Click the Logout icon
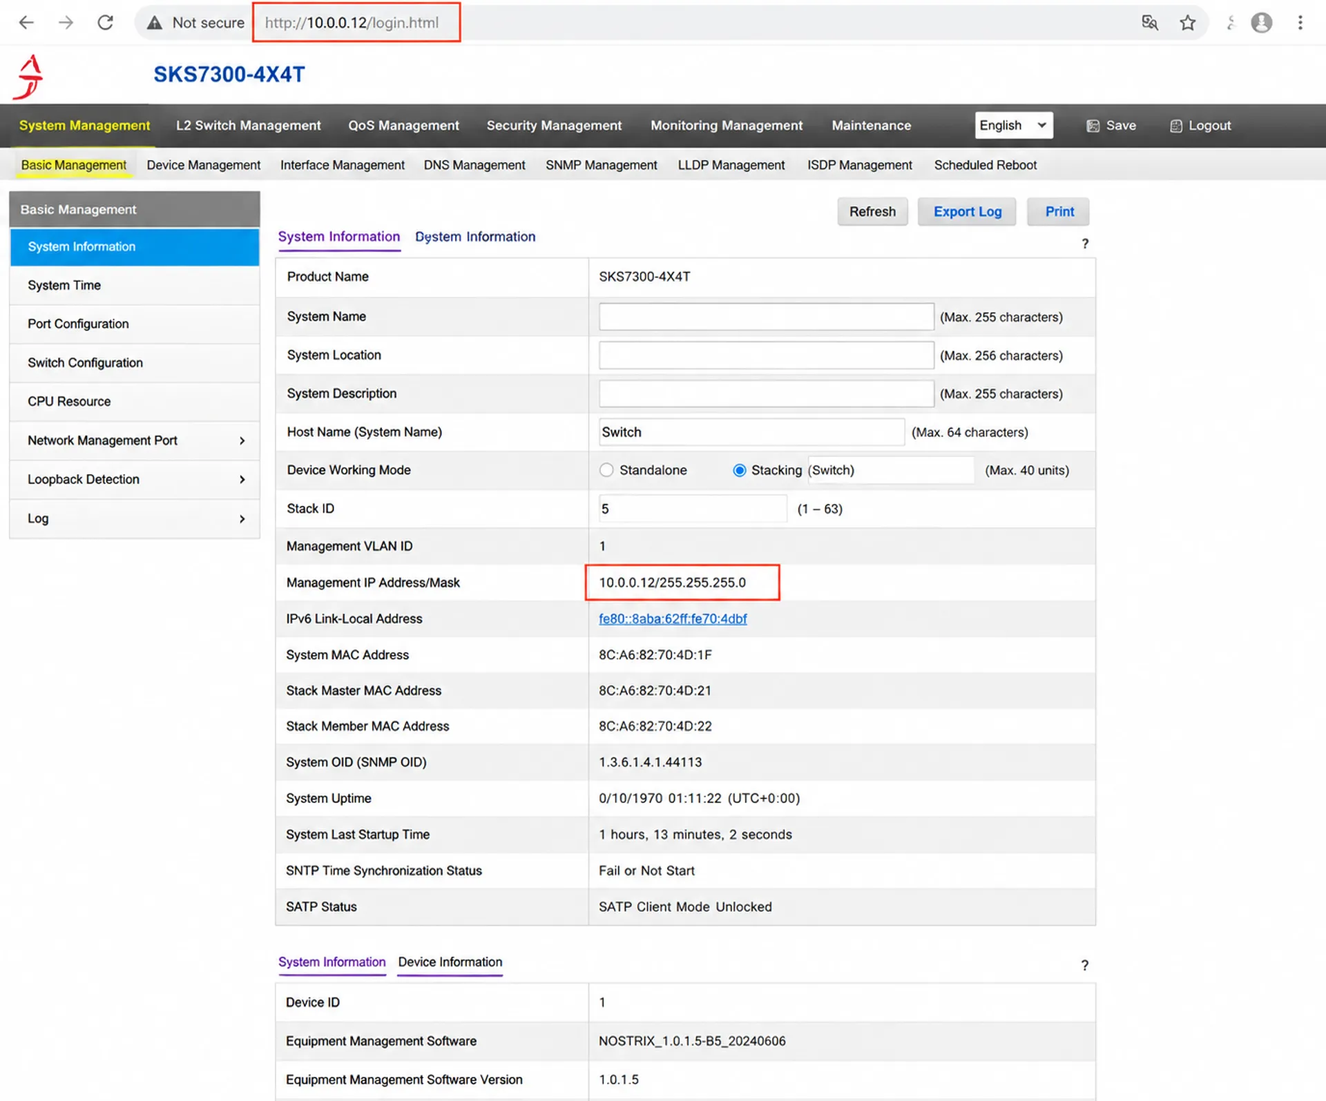 [x=1175, y=126]
